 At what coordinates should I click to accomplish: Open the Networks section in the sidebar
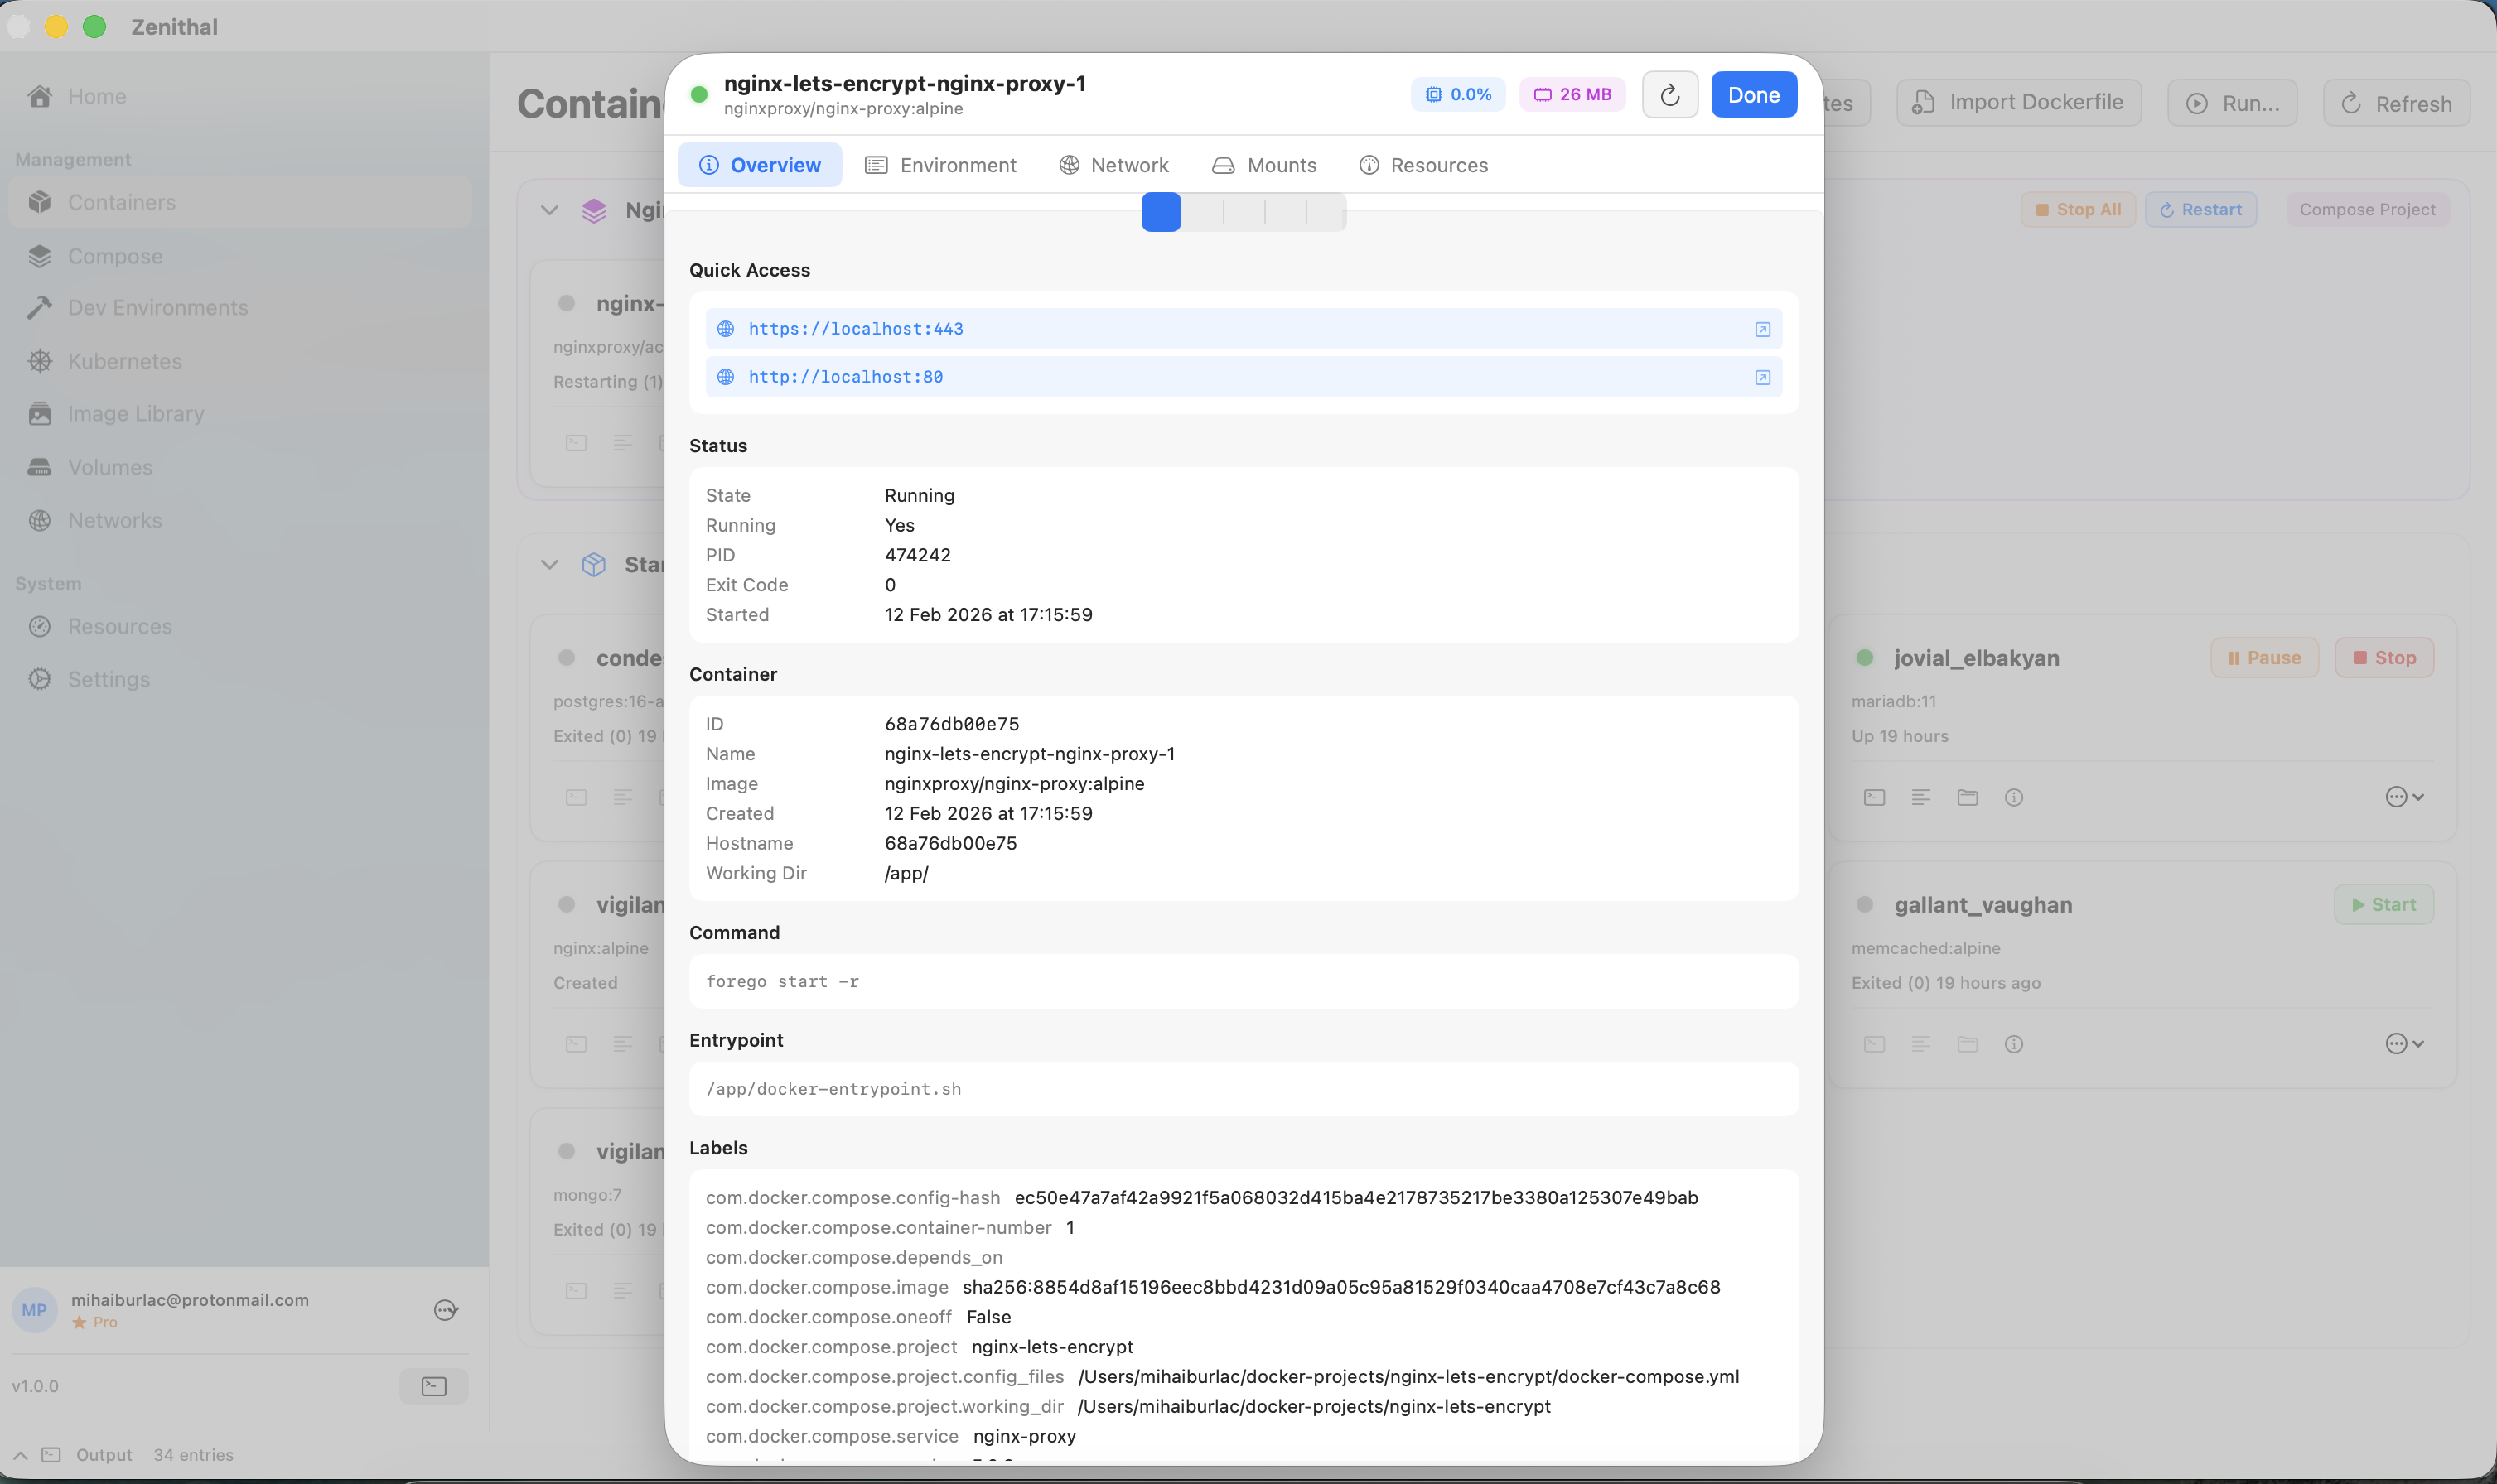pos(115,520)
